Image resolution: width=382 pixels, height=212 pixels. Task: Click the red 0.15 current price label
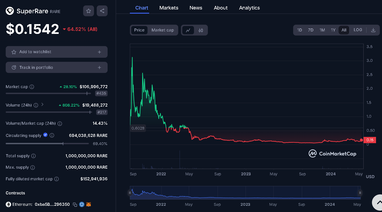click(370, 140)
